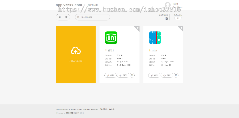Edit the iQIYI app
Screen dimensions: 239x118
110,75
